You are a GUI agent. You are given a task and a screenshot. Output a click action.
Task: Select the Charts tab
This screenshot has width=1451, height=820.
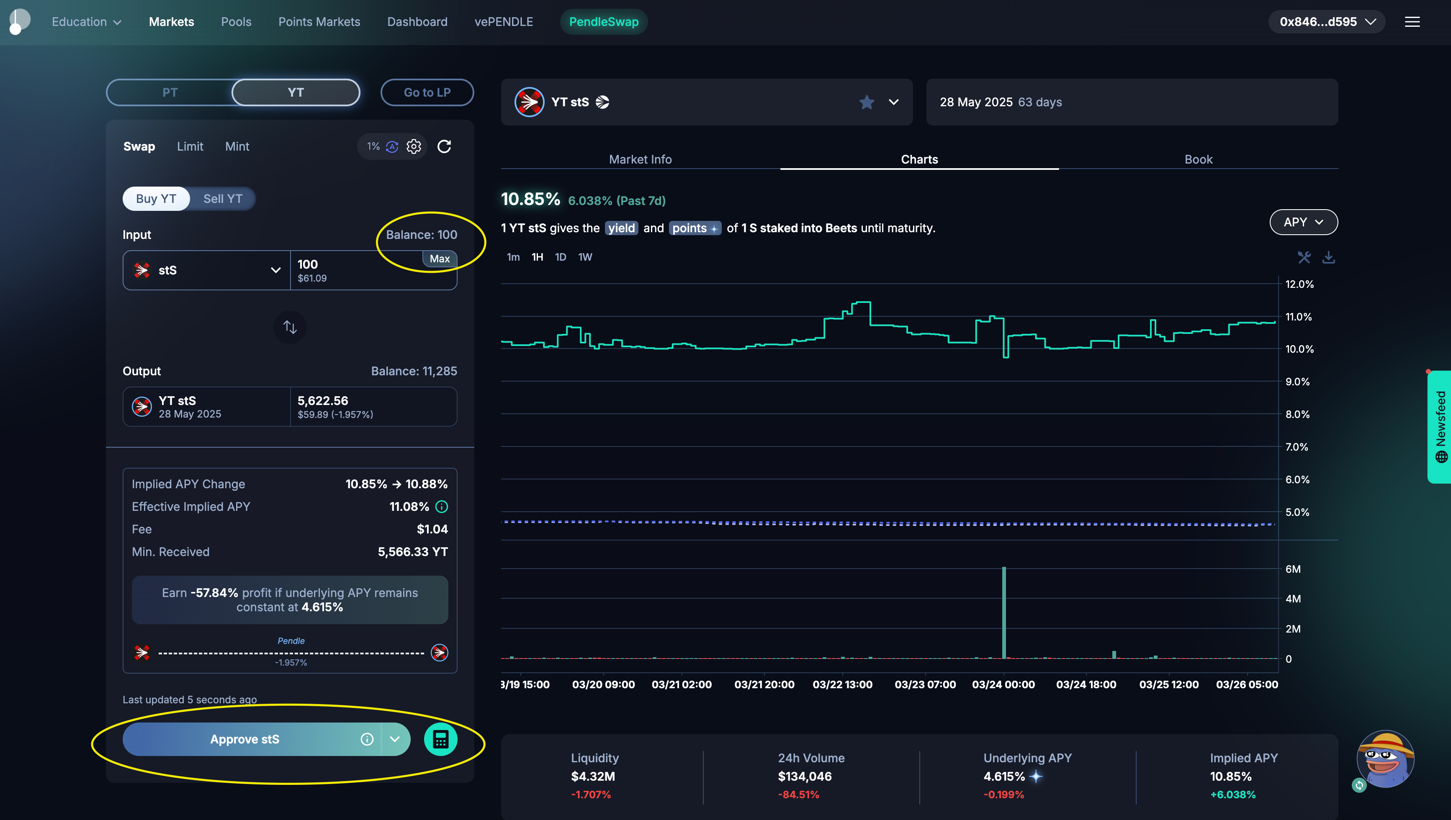click(x=919, y=159)
